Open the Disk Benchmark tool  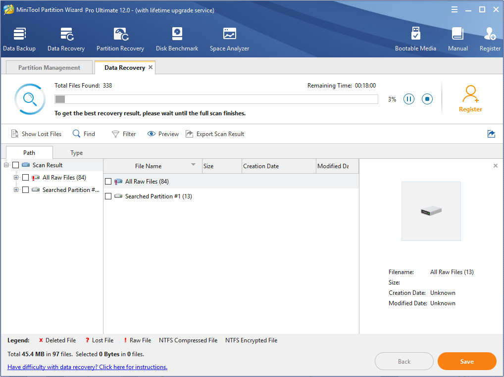pos(177,39)
